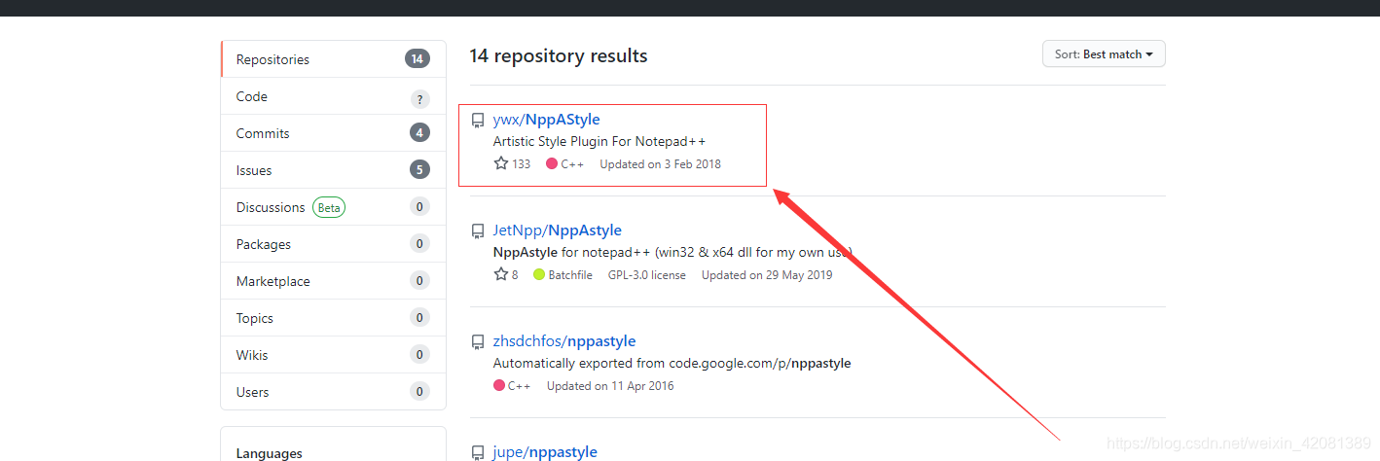The width and height of the screenshot is (1380, 461).
Task: Click the green Batchfile language dot
Action: pos(539,275)
